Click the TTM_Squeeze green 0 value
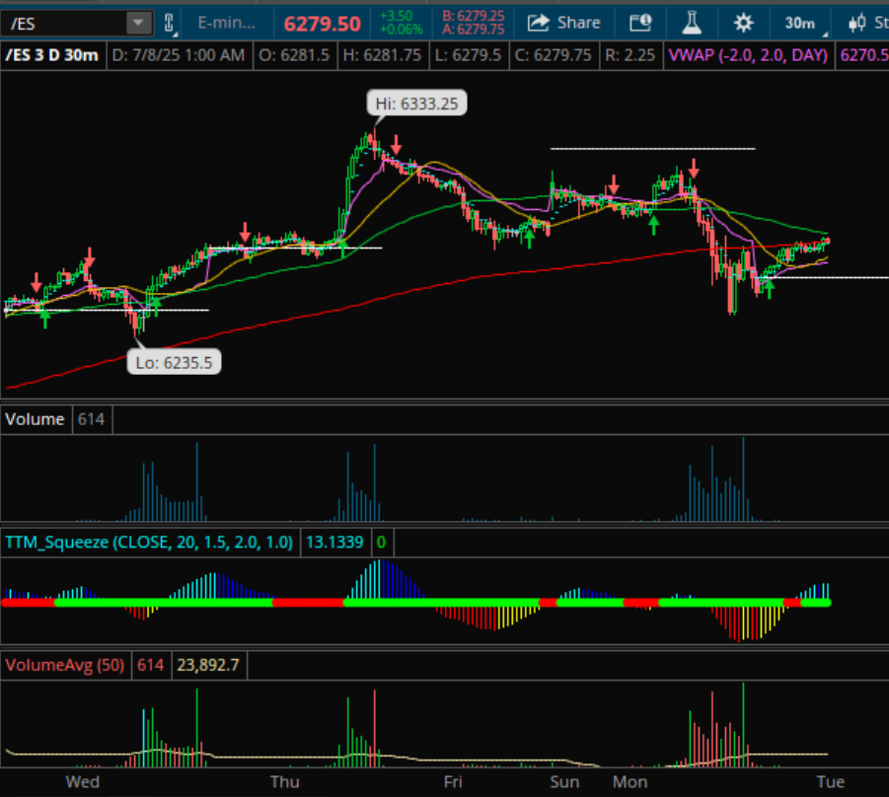The height and width of the screenshot is (797, 889). 381,543
